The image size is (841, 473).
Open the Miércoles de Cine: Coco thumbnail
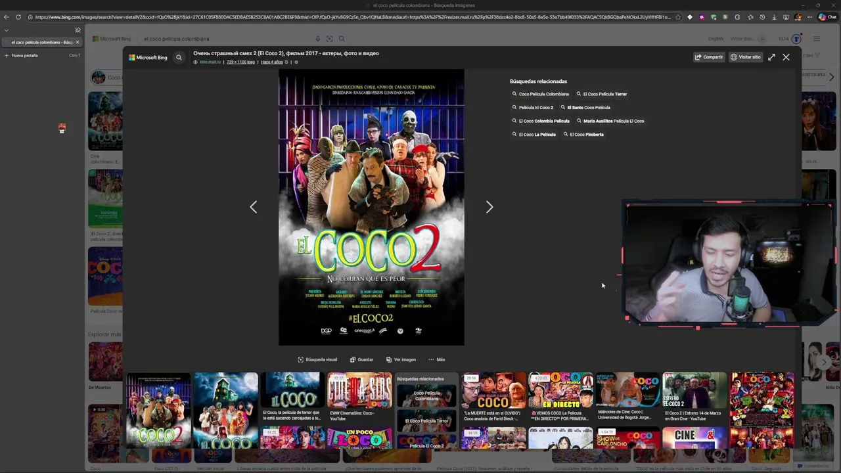pos(627,391)
